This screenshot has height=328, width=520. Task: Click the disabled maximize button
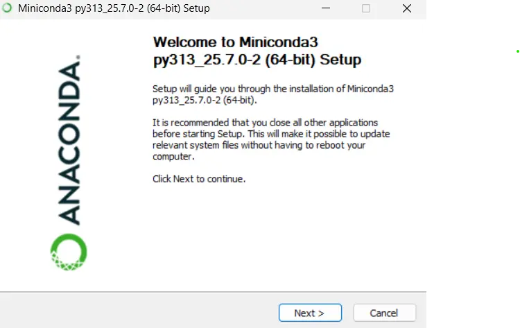(366, 8)
